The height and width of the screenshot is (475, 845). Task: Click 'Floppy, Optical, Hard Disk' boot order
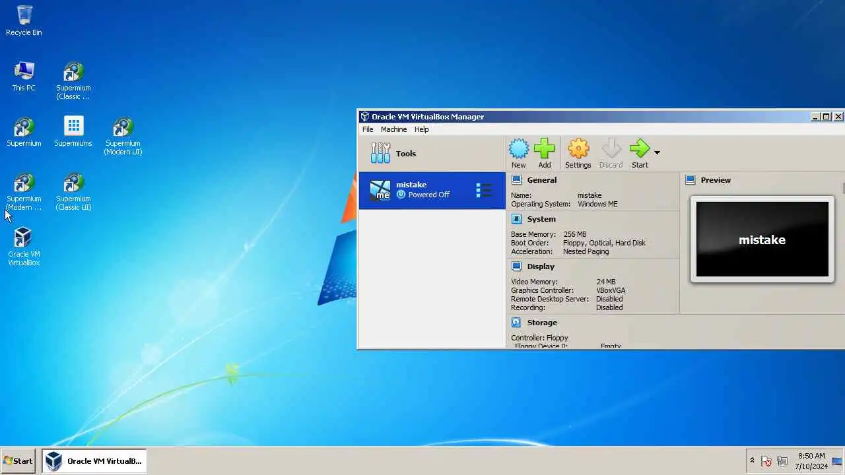click(x=604, y=243)
